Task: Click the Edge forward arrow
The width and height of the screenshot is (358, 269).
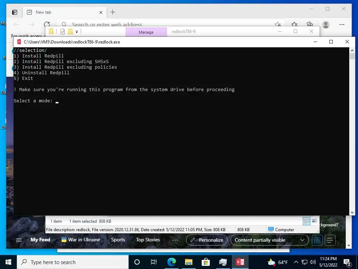Action: pos(31,24)
